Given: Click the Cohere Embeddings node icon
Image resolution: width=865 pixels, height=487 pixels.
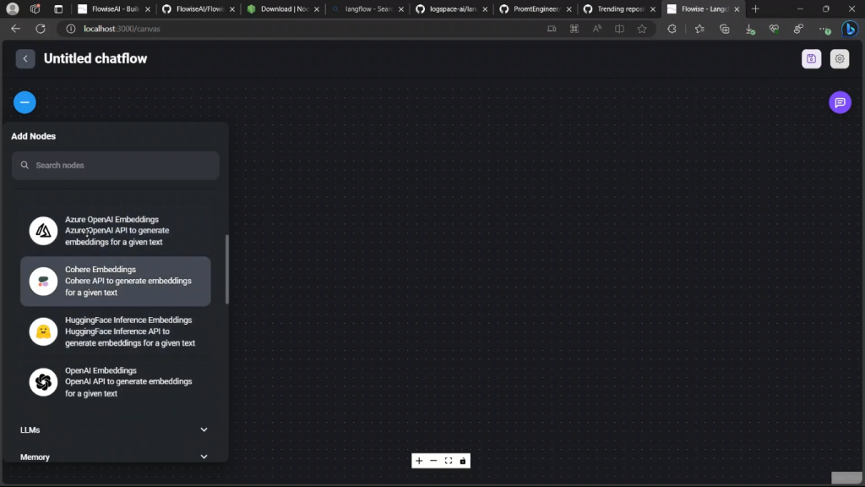Looking at the screenshot, I should pyautogui.click(x=43, y=281).
